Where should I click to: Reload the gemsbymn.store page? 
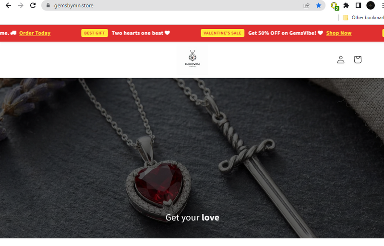coord(33,5)
